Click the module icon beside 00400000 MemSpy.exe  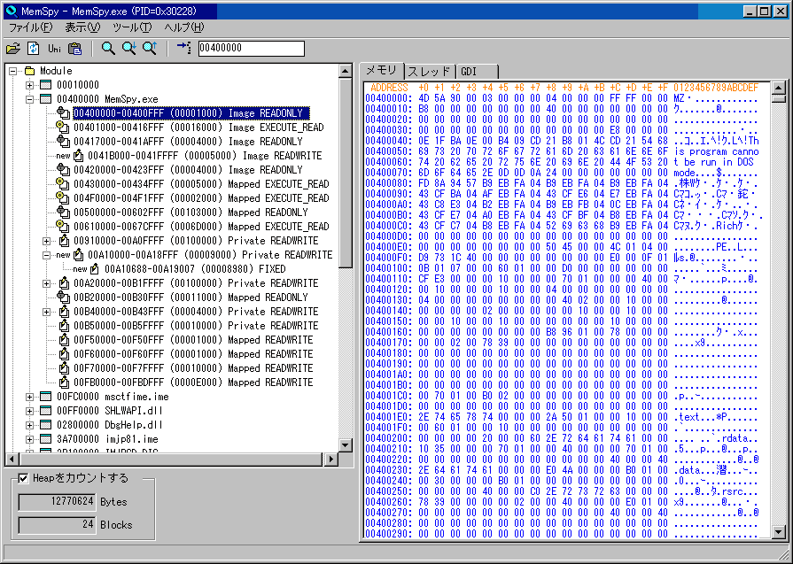(45, 99)
